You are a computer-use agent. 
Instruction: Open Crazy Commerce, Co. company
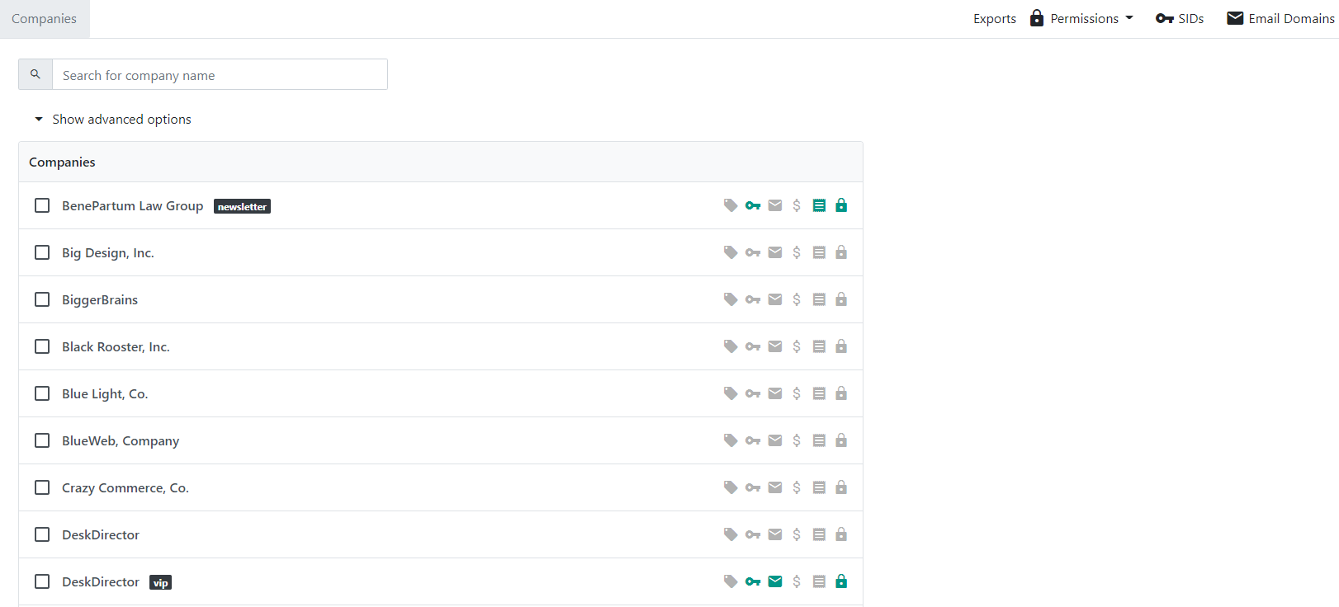(x=125, y=488)
